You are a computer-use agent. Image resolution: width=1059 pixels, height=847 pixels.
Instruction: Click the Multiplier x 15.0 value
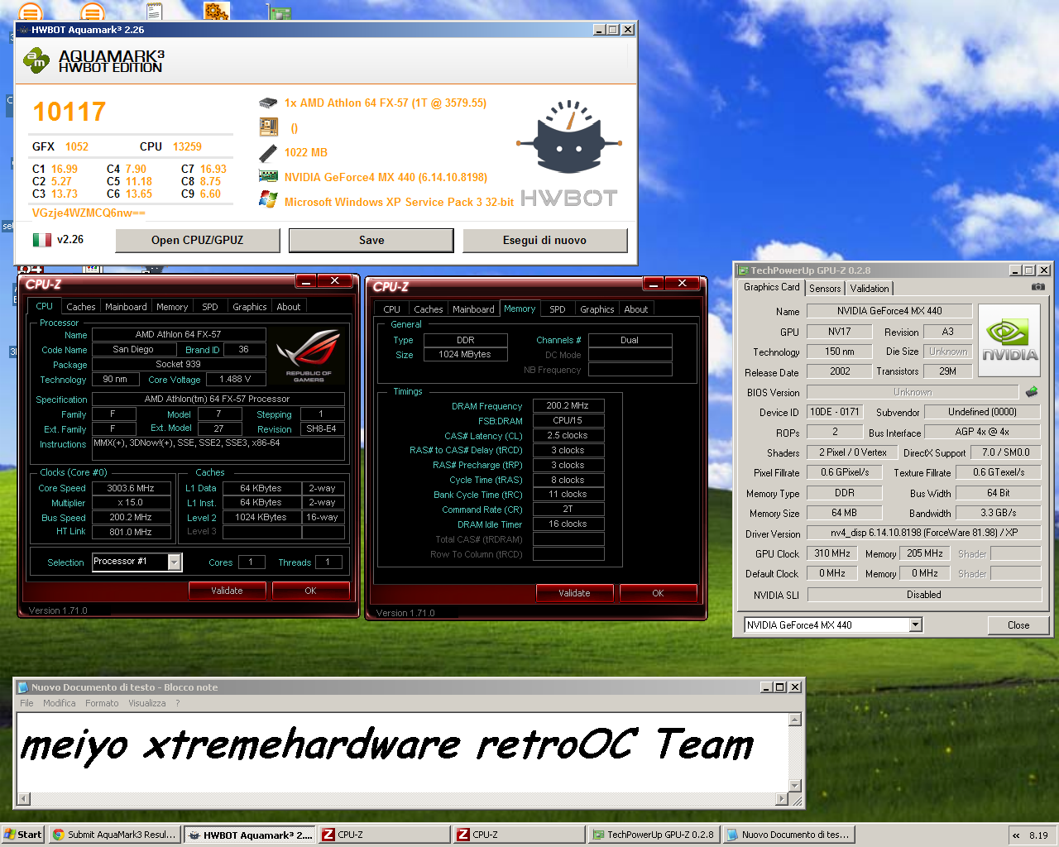tap(131, 503)
